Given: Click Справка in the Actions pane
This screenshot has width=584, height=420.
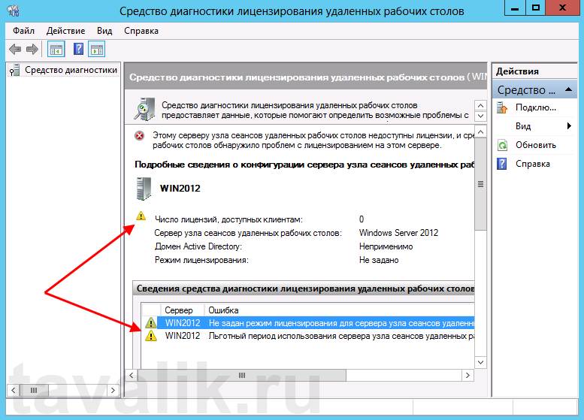Looking at the screenshot, I should pos(532,164).
